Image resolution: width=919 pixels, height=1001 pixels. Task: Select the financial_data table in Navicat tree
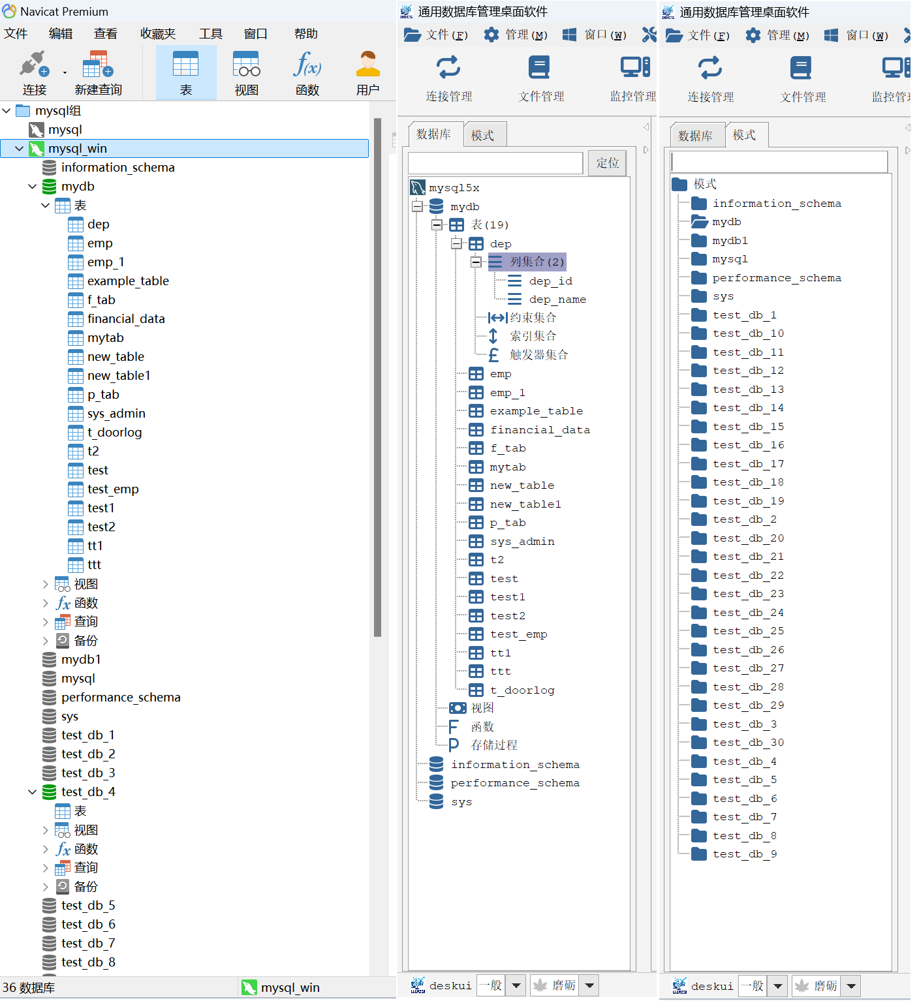[126, 319]
